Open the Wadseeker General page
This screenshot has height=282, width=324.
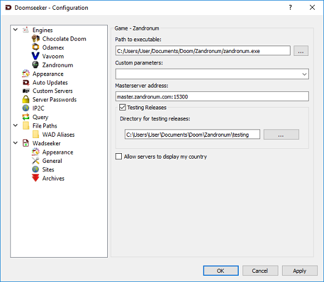click(x=52, y=161)
